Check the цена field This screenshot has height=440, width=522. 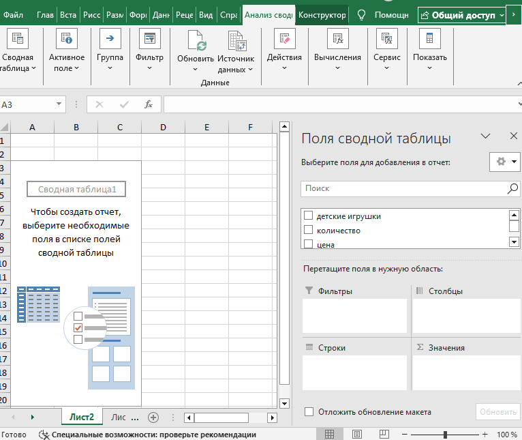(x=308, y=244)
